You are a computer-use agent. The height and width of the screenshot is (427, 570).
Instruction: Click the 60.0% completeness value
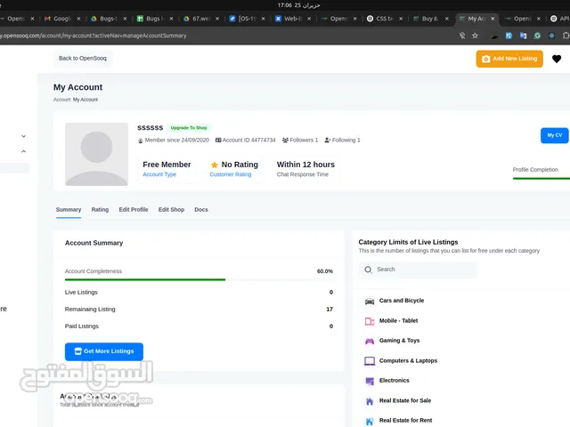(324, 271)
